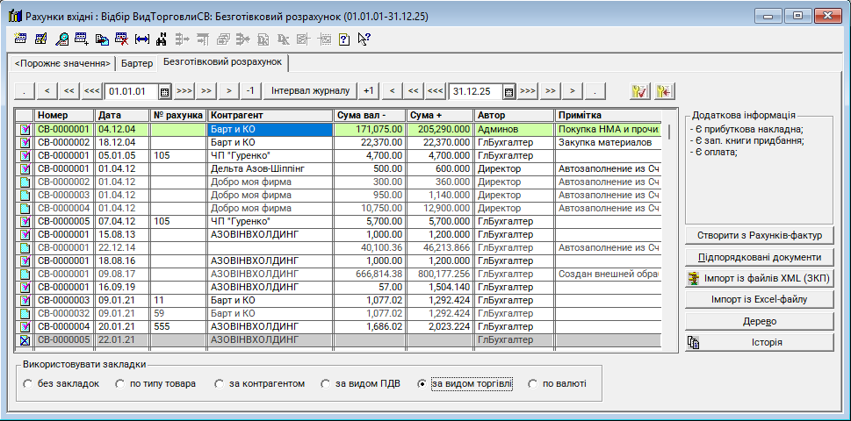The height and width of the screenshot is (421, 851).
Task: Click the start date field 01.01.01
Action: coord(131,91)
